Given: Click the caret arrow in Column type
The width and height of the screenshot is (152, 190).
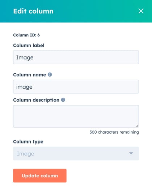Looking at the screenshot, I should point(131,153).
